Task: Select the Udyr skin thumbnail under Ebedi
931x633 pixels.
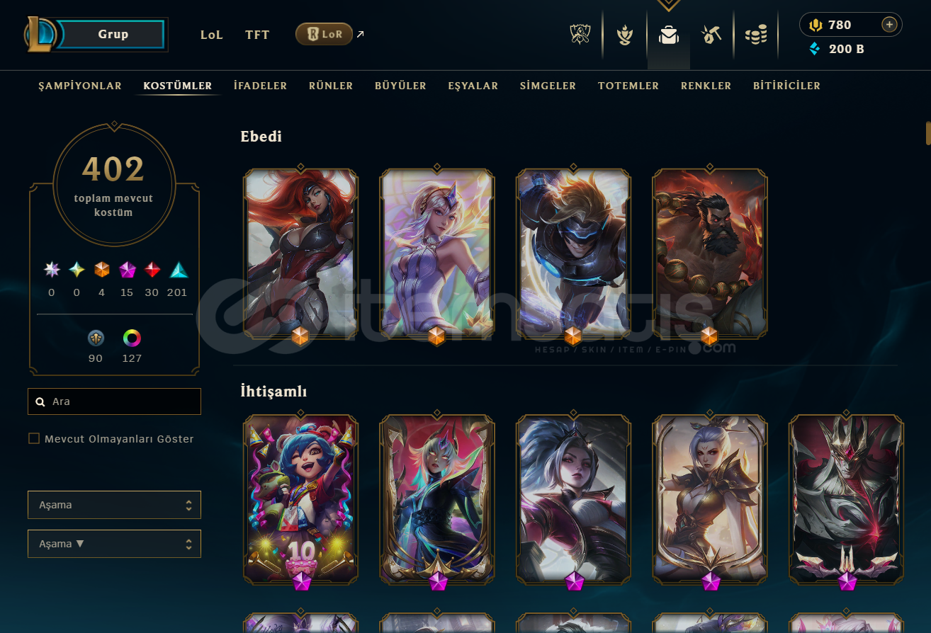Action: pos(709,253)
